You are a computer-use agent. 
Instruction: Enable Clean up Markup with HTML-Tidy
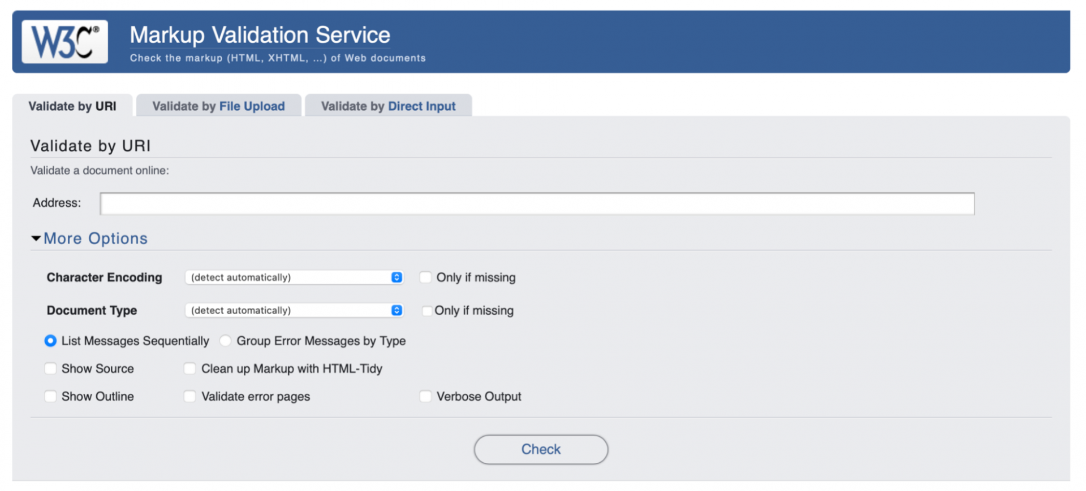[x=190, y=368]
